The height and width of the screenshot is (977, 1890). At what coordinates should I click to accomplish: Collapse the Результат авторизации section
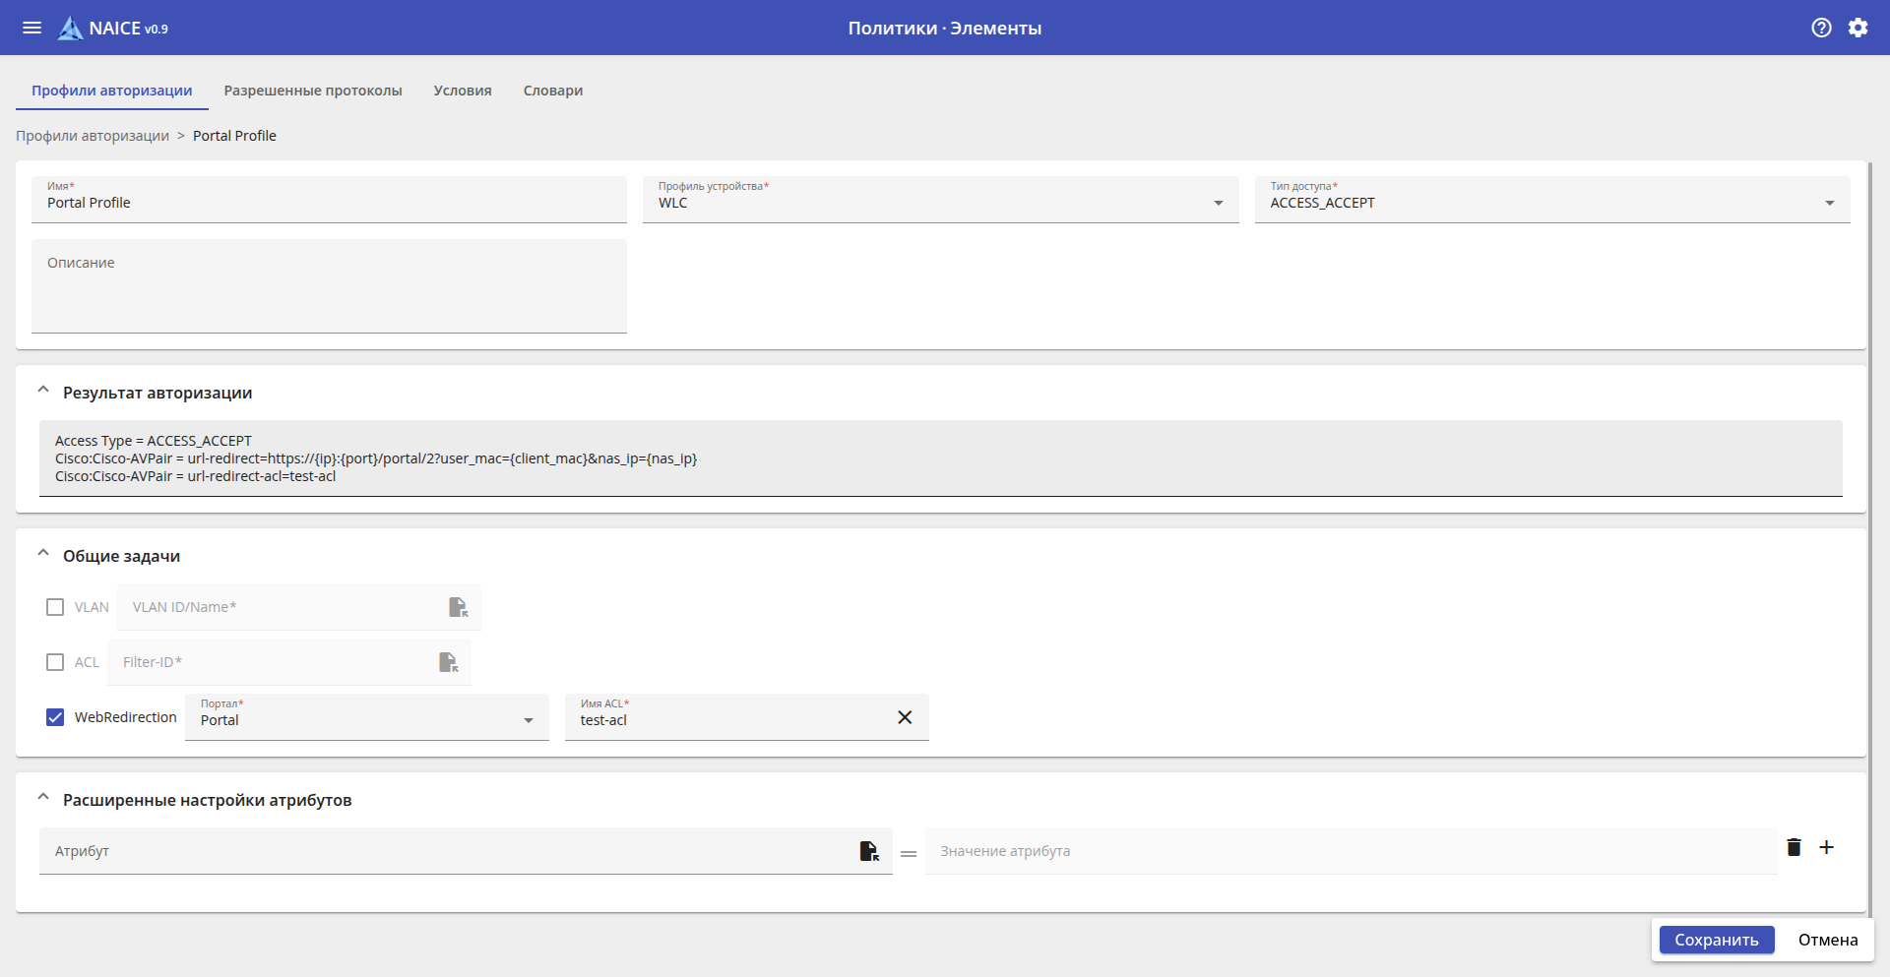click(43, 392)
